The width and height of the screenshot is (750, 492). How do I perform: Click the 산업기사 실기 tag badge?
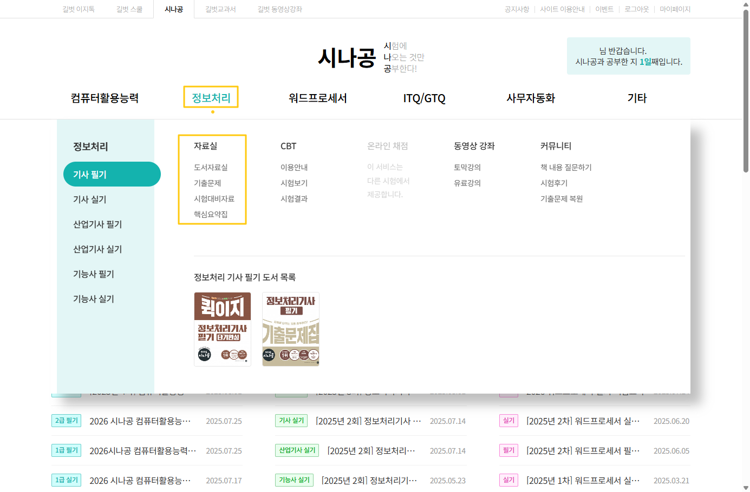coord(297,450)
